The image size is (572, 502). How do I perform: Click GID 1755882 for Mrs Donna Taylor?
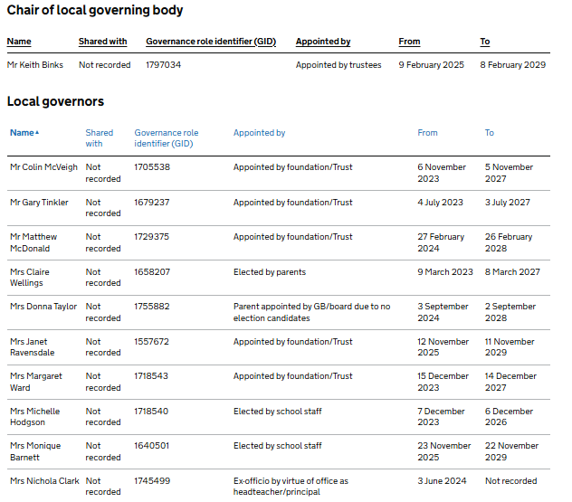pos(152,307)
